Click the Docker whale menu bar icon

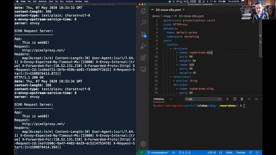[x=169, y=1]
